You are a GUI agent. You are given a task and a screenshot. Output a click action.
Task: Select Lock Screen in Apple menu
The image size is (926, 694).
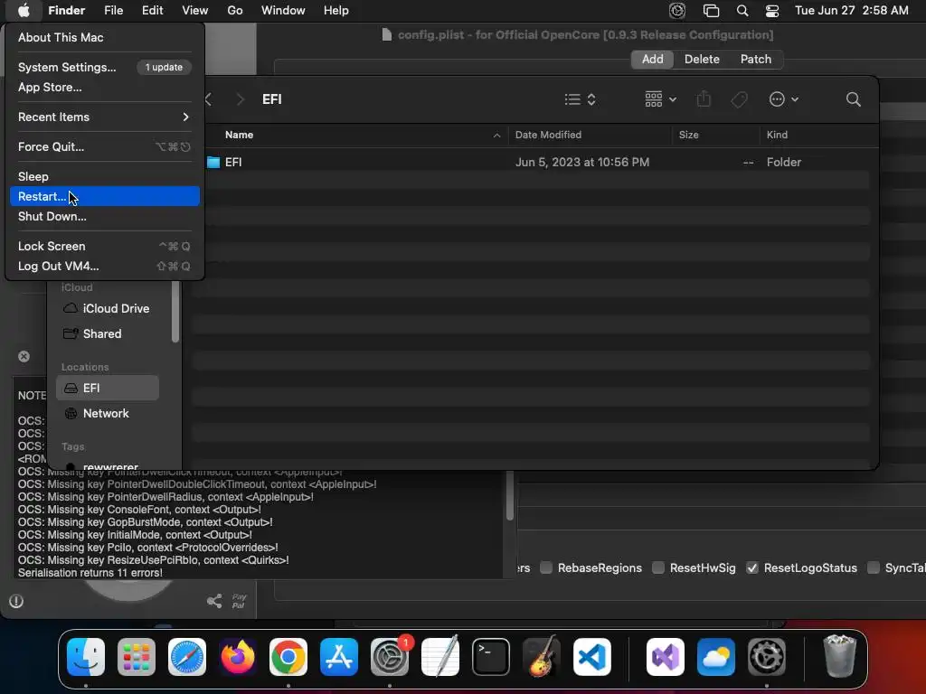[105, 246]
